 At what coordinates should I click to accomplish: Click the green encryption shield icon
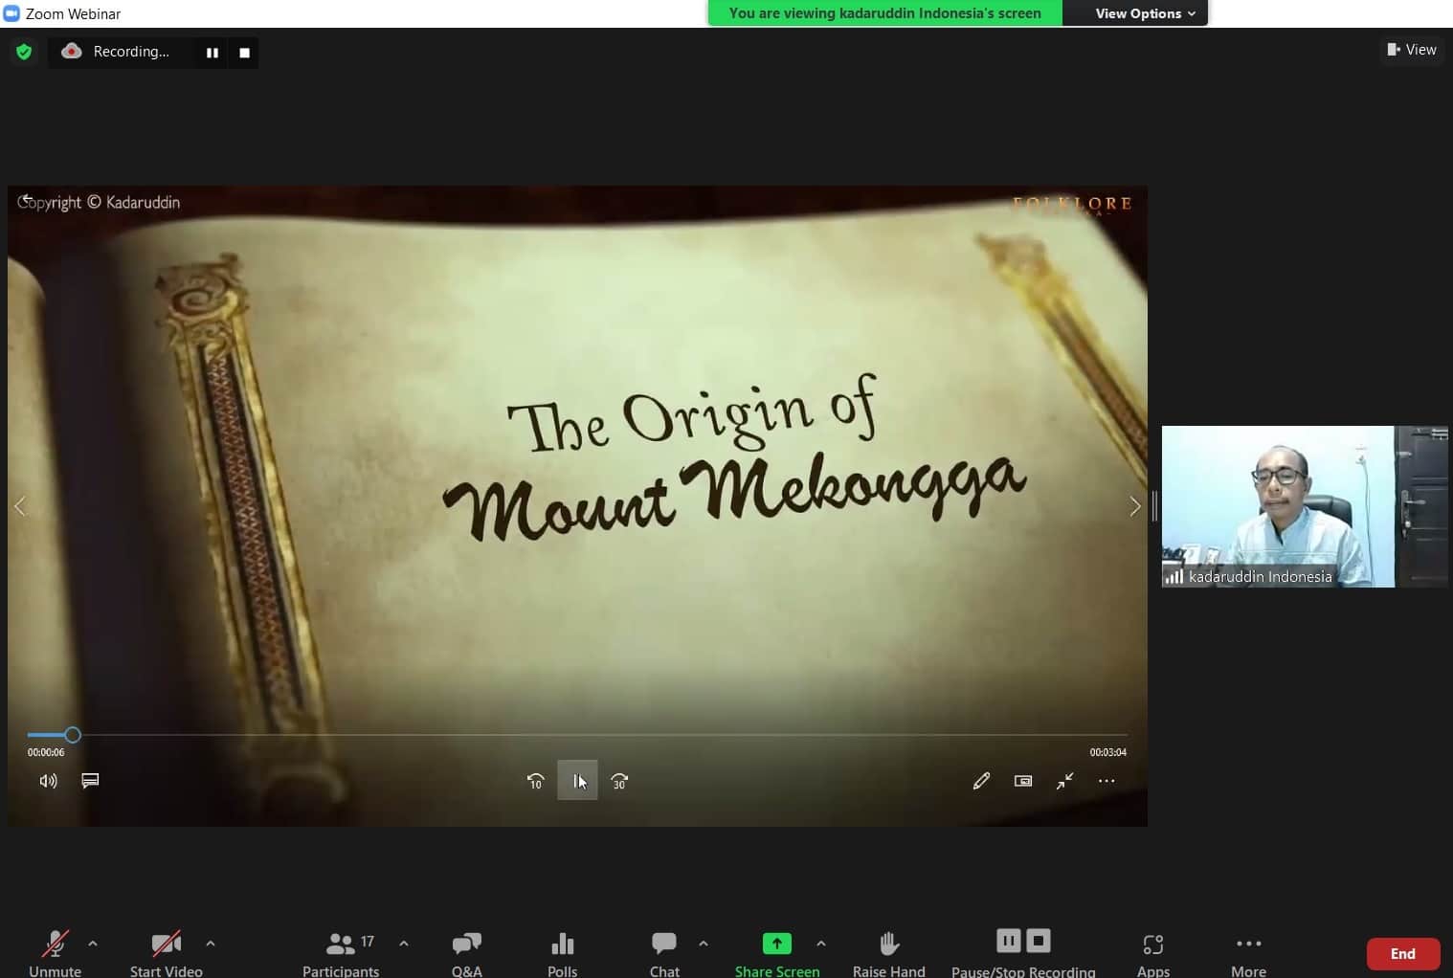[24, 52]
